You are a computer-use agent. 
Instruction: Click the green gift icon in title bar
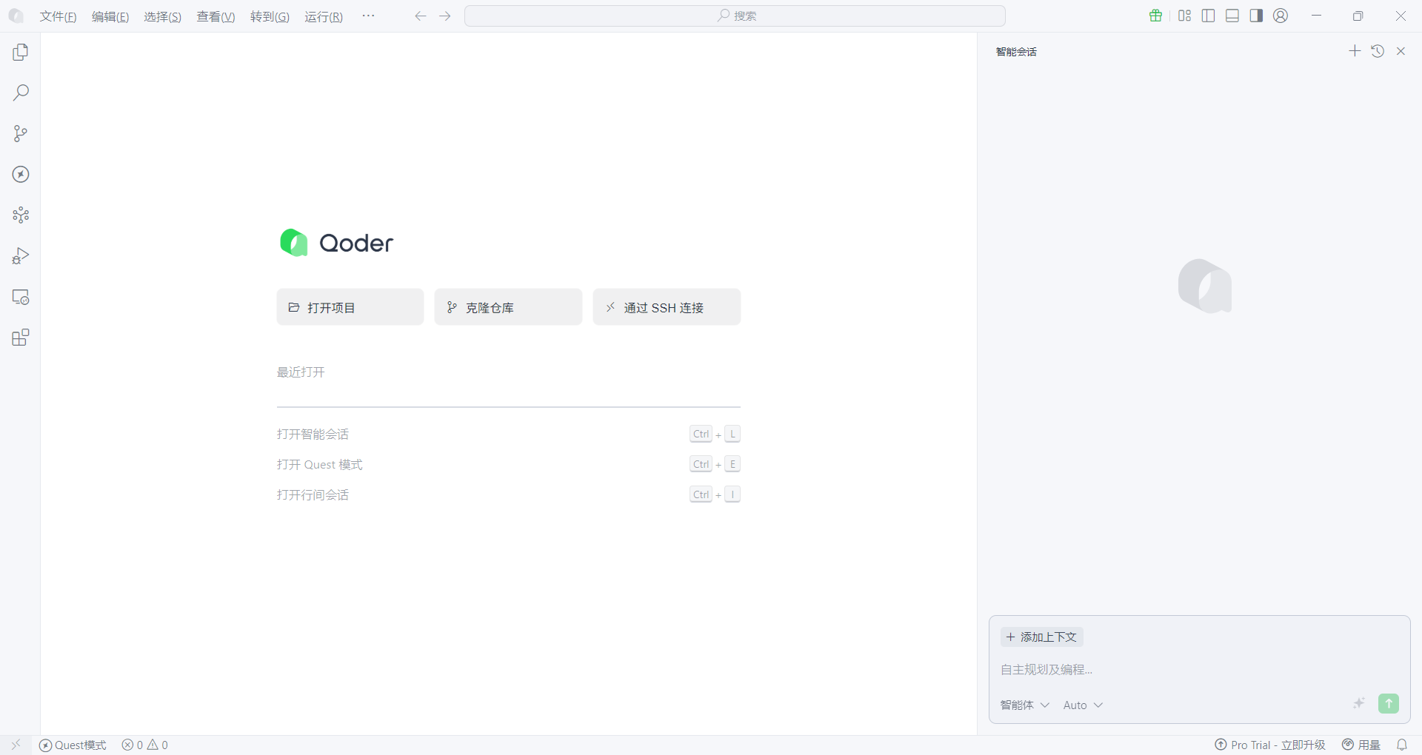[x=1155, y=16]
